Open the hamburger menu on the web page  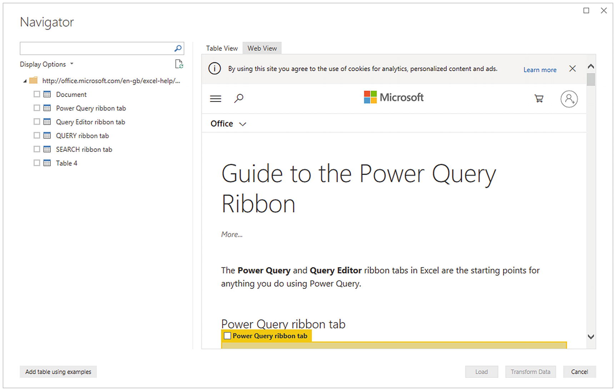(x=216, y=99)
